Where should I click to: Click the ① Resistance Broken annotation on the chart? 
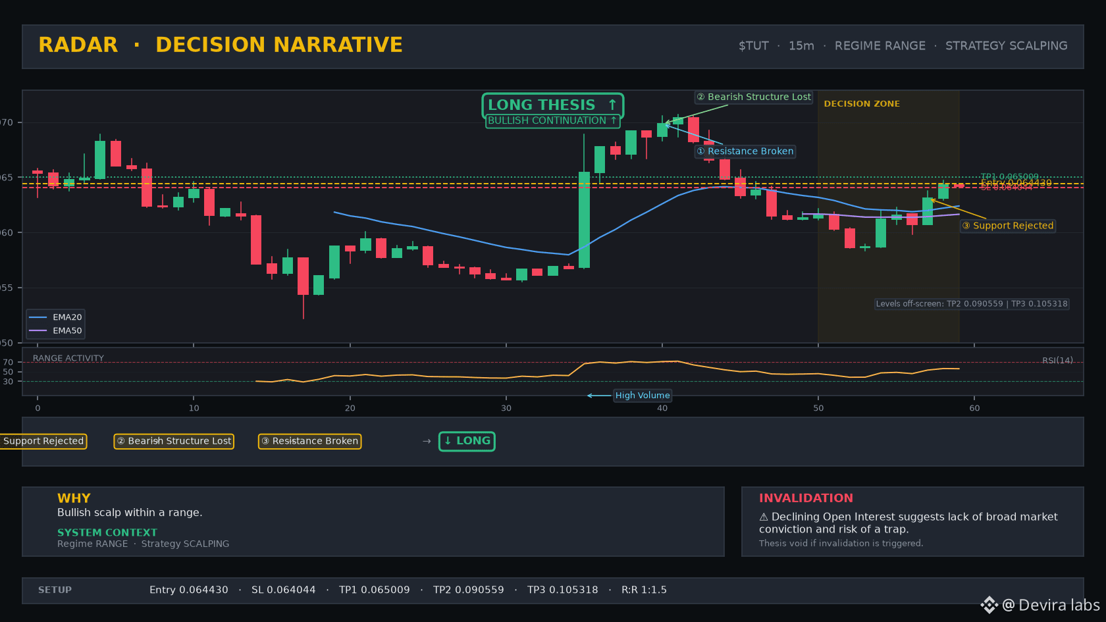coord(745,151)
